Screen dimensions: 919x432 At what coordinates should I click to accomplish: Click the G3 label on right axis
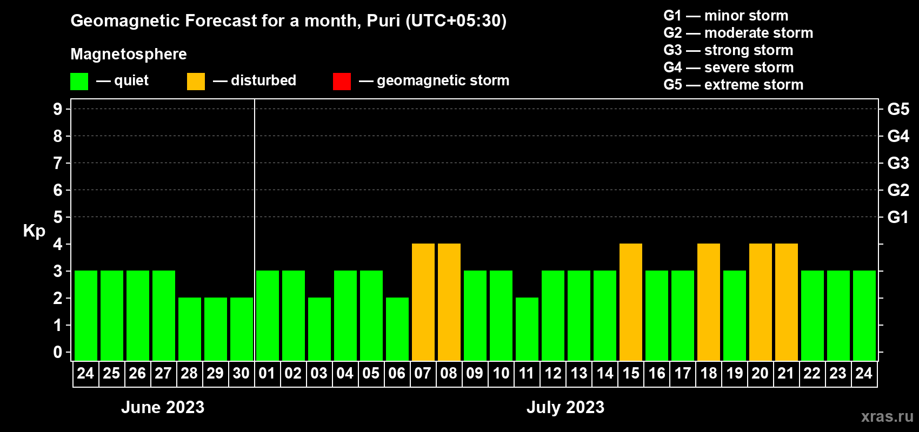tap(898, 163)
